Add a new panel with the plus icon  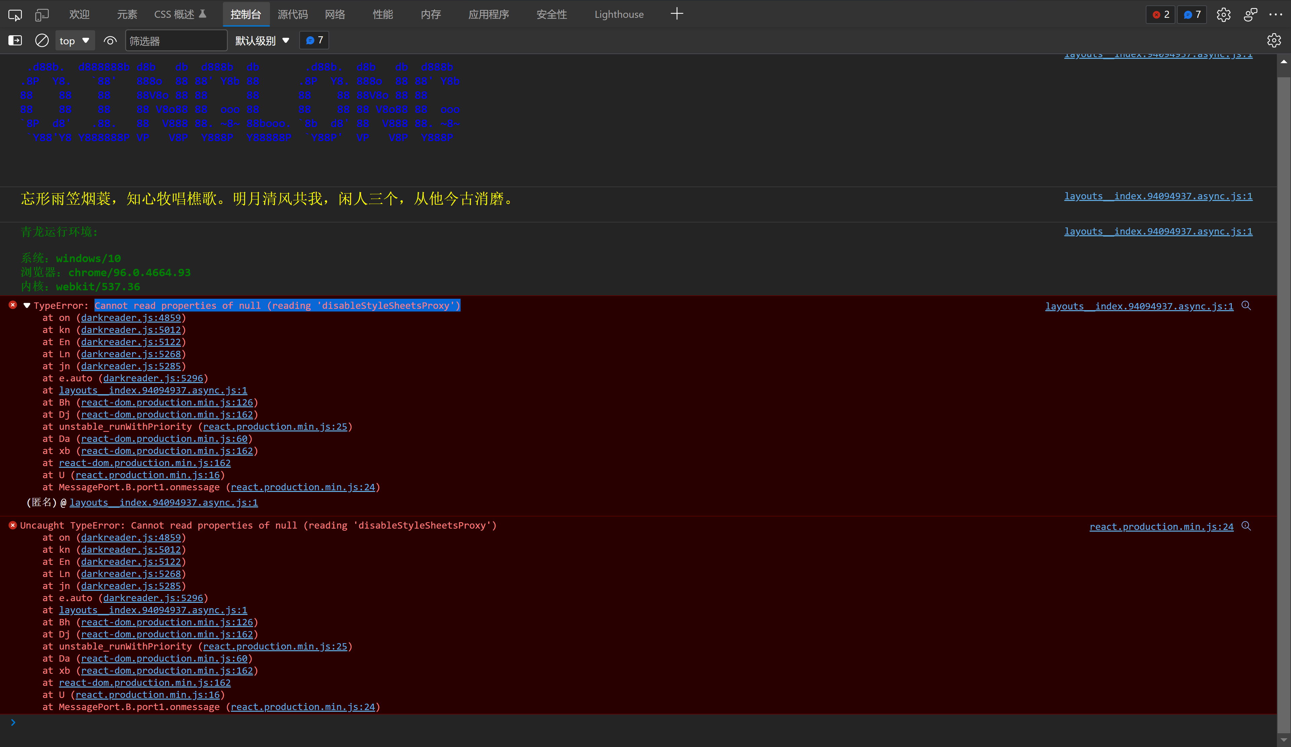677,13
